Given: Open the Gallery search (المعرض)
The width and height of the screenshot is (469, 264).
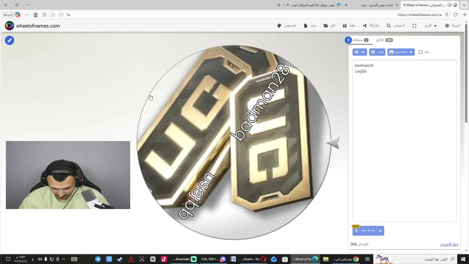Looking at the screenshot, I should [396, 26].
